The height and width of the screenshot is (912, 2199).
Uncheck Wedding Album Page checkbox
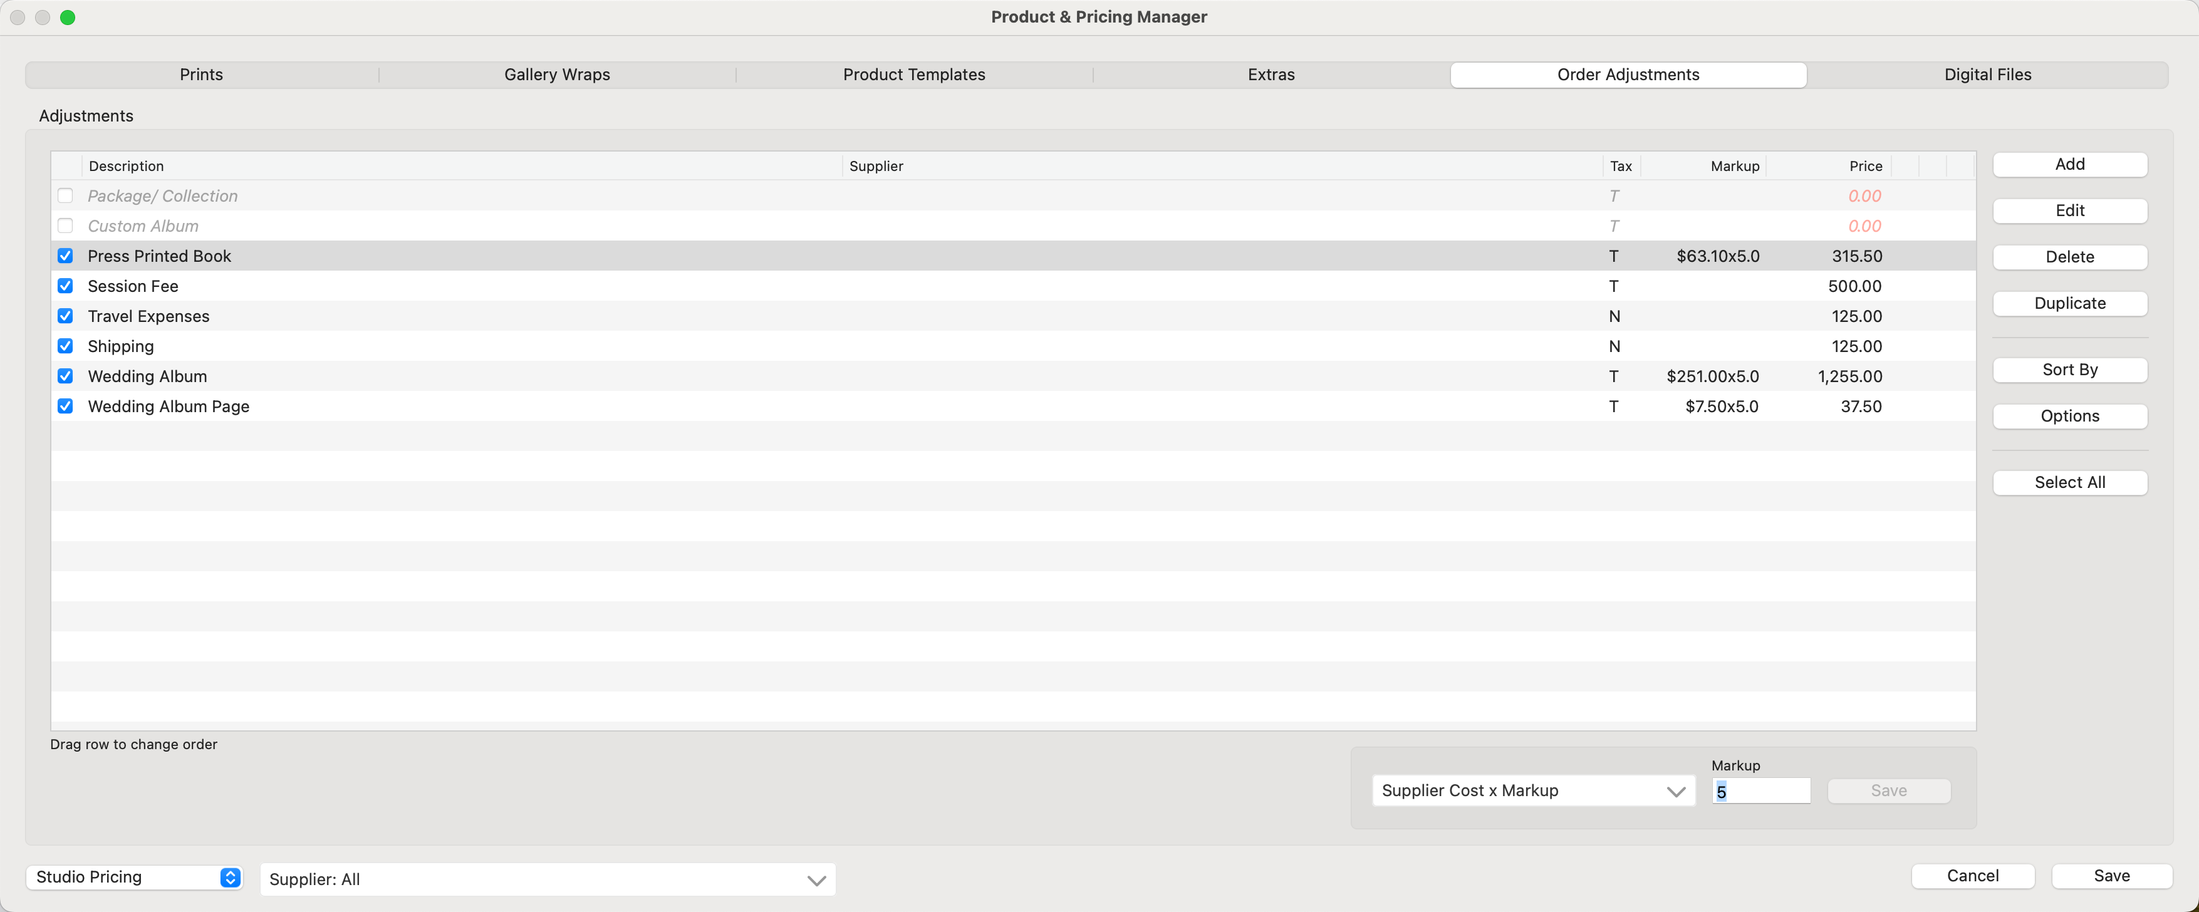(x=65, y=406)
